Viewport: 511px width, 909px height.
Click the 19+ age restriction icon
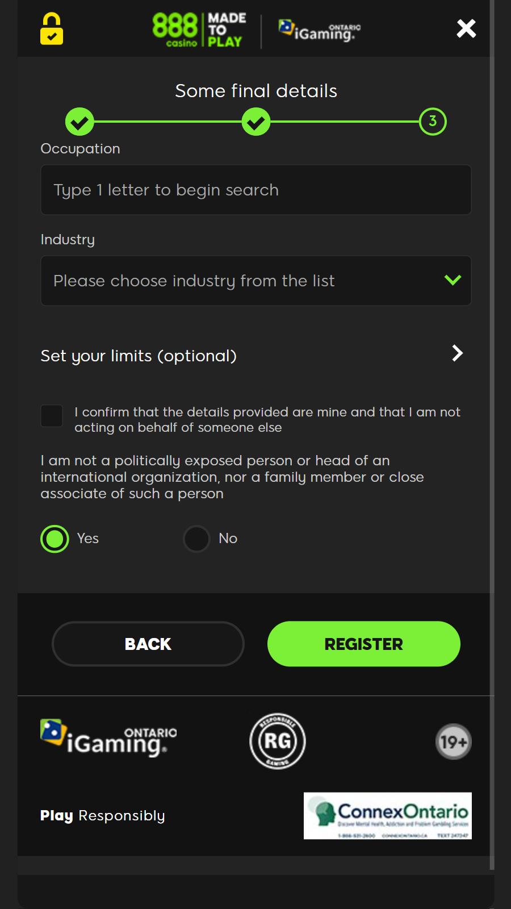(x=453, y=741)
